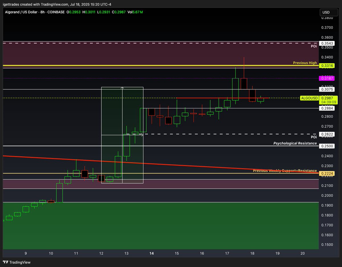Click the date label 20 on time axis
Viewport: 342px width, 267px height.
pos(303,253)
